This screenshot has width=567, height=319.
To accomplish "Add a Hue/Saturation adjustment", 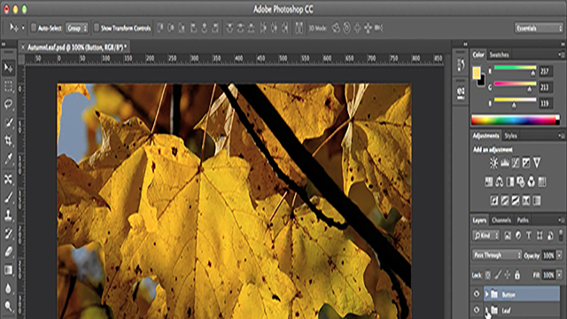I will [x=488, y=182].
